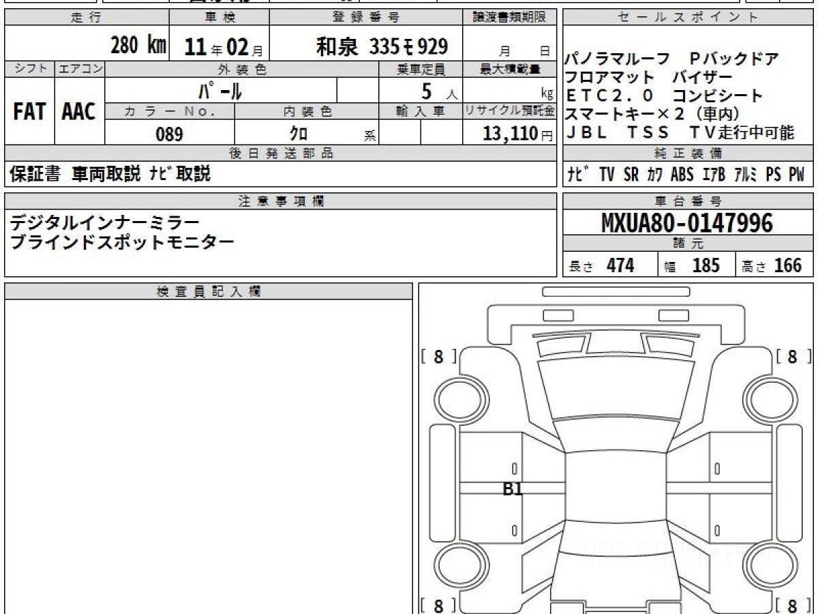Screen dimensions: 818x614
Task: Select interior color value クロ
Action: tap(299, 134)
